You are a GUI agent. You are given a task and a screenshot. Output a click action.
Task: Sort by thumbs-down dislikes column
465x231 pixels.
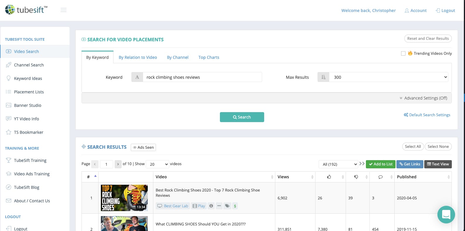[x=358, y=177]
